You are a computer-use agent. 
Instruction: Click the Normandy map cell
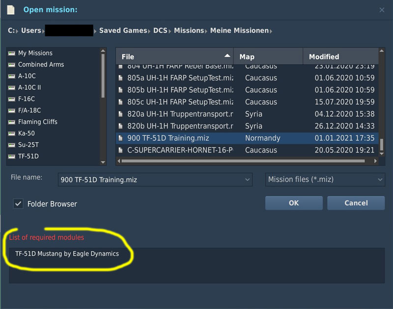coord(263,138)
